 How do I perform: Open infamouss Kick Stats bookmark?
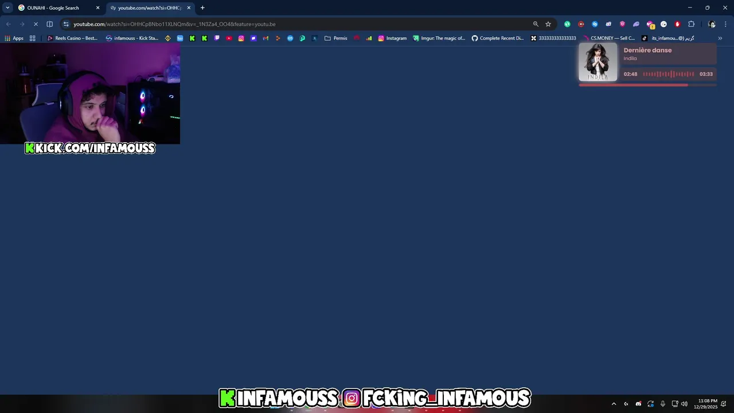pyautogui.click(x=132, y=38)
